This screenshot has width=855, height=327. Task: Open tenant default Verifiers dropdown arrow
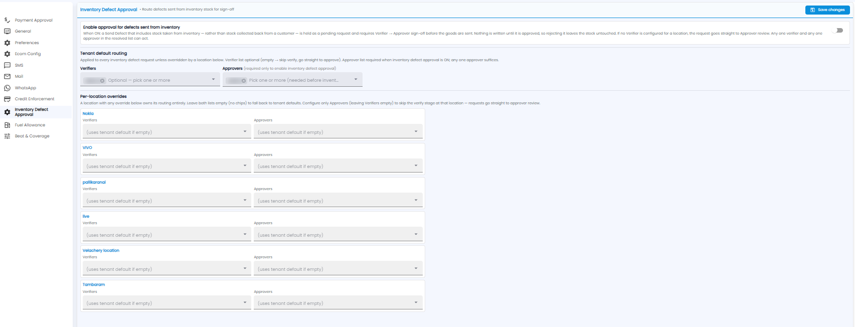pos(213,79)
